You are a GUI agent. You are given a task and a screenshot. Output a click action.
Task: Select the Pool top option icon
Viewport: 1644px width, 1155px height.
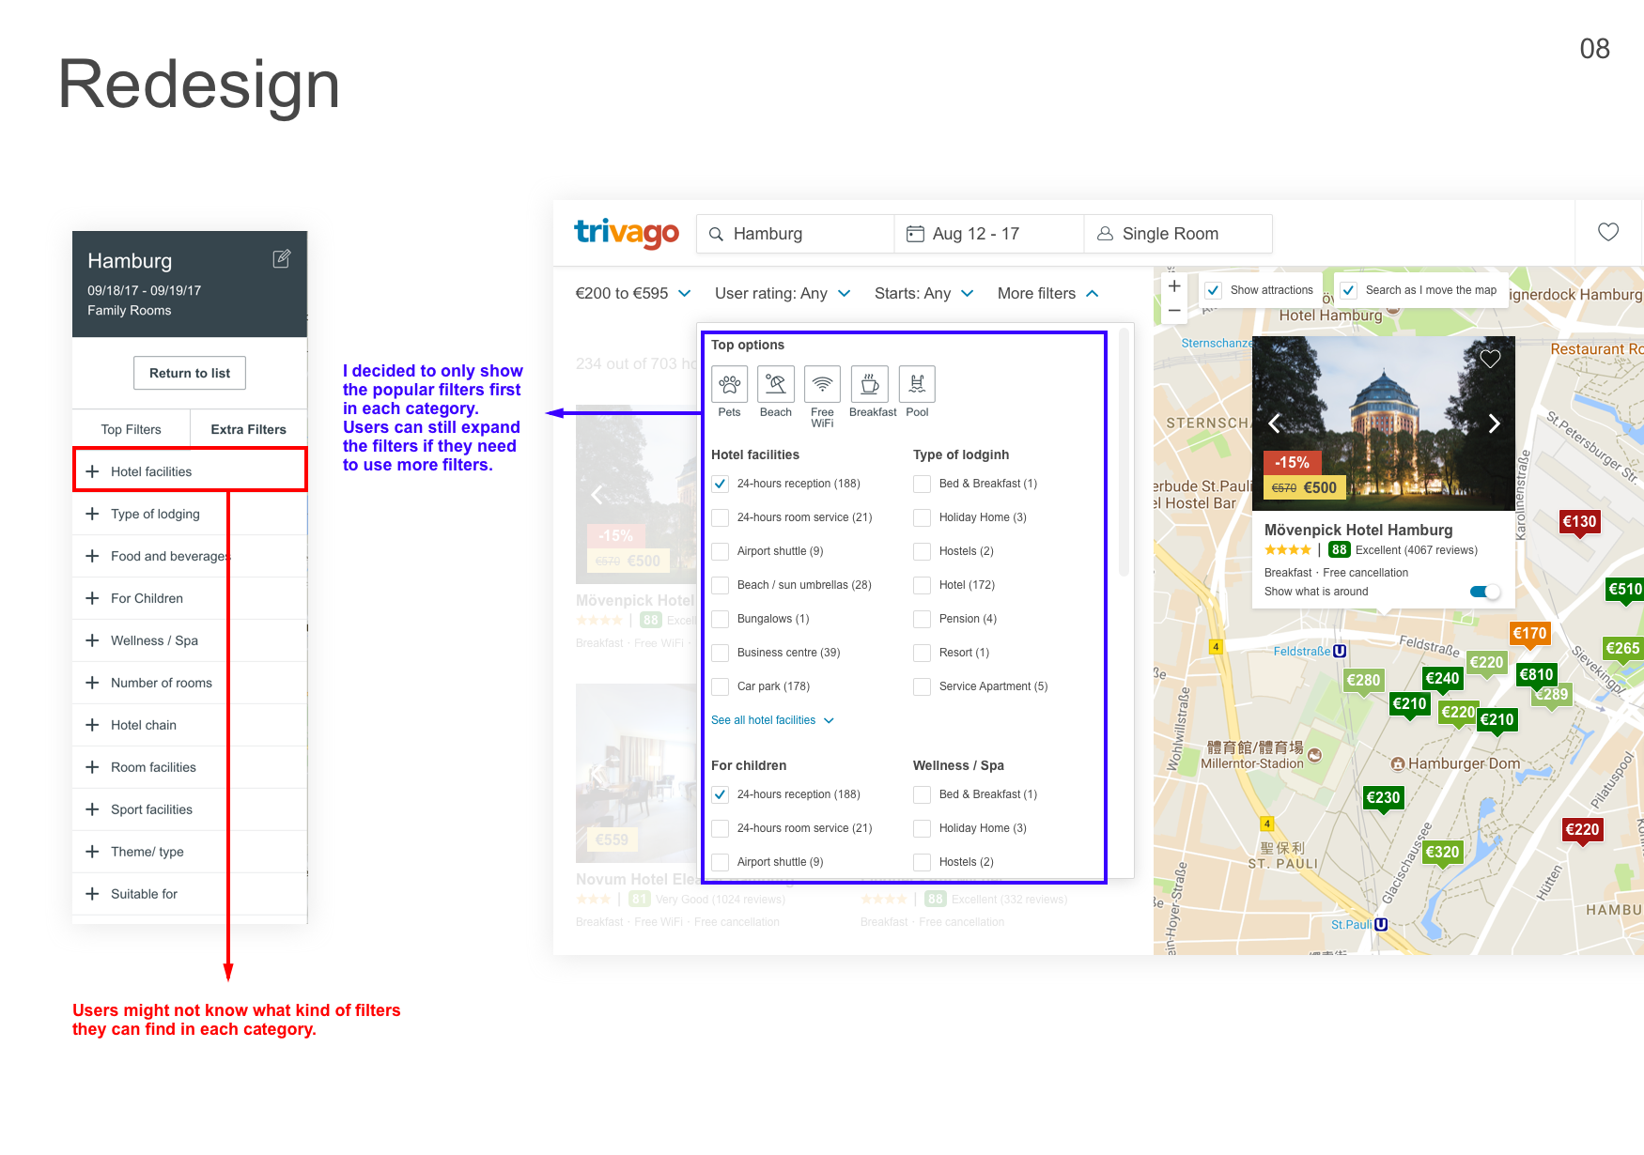[x=917, y=384]
